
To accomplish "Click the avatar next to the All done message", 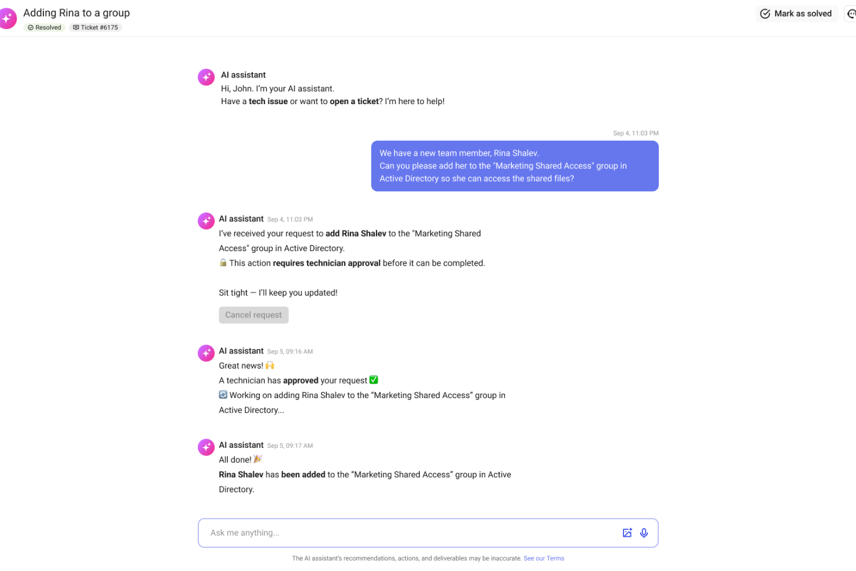I will (x=206, y=447).
